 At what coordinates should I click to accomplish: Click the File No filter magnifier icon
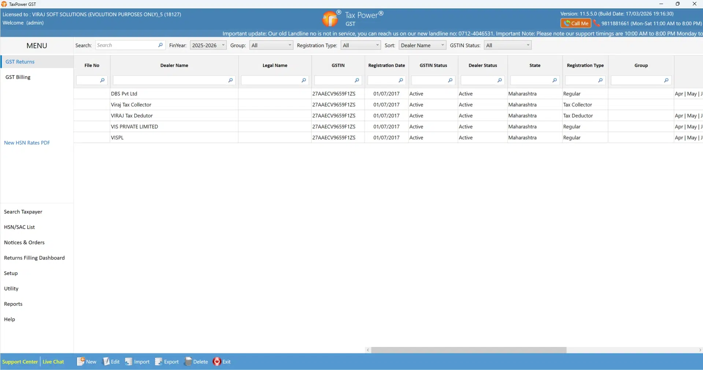[102, 80]
